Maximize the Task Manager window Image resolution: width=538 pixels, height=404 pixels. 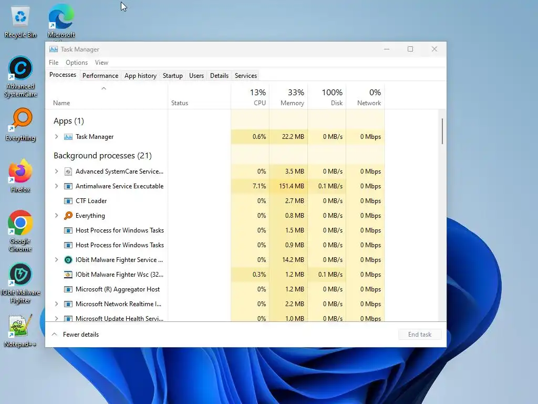click(x=410, y=49)
